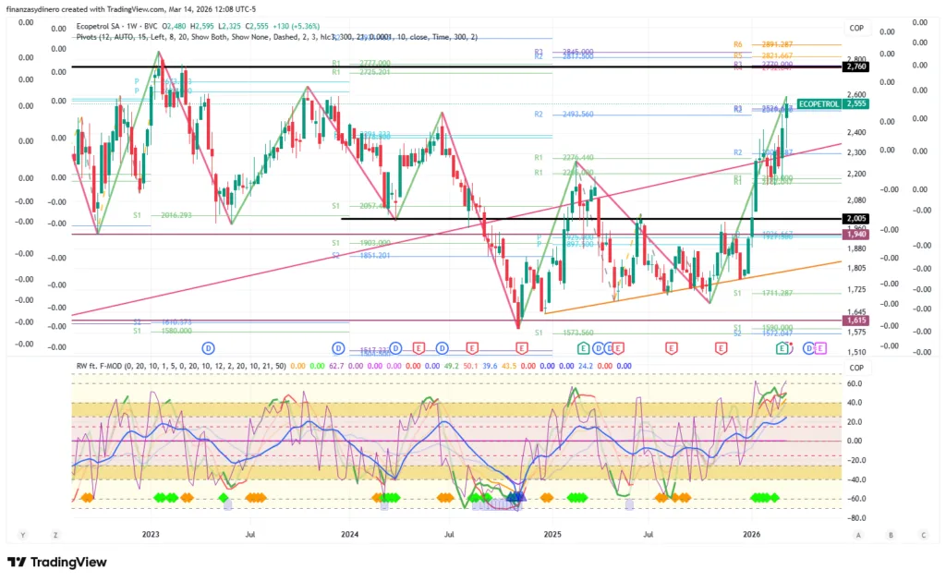The width and height of the screenshot is (946, 581).
Task: Click the green earnings E marker near 2025
Action: [583, 347]
